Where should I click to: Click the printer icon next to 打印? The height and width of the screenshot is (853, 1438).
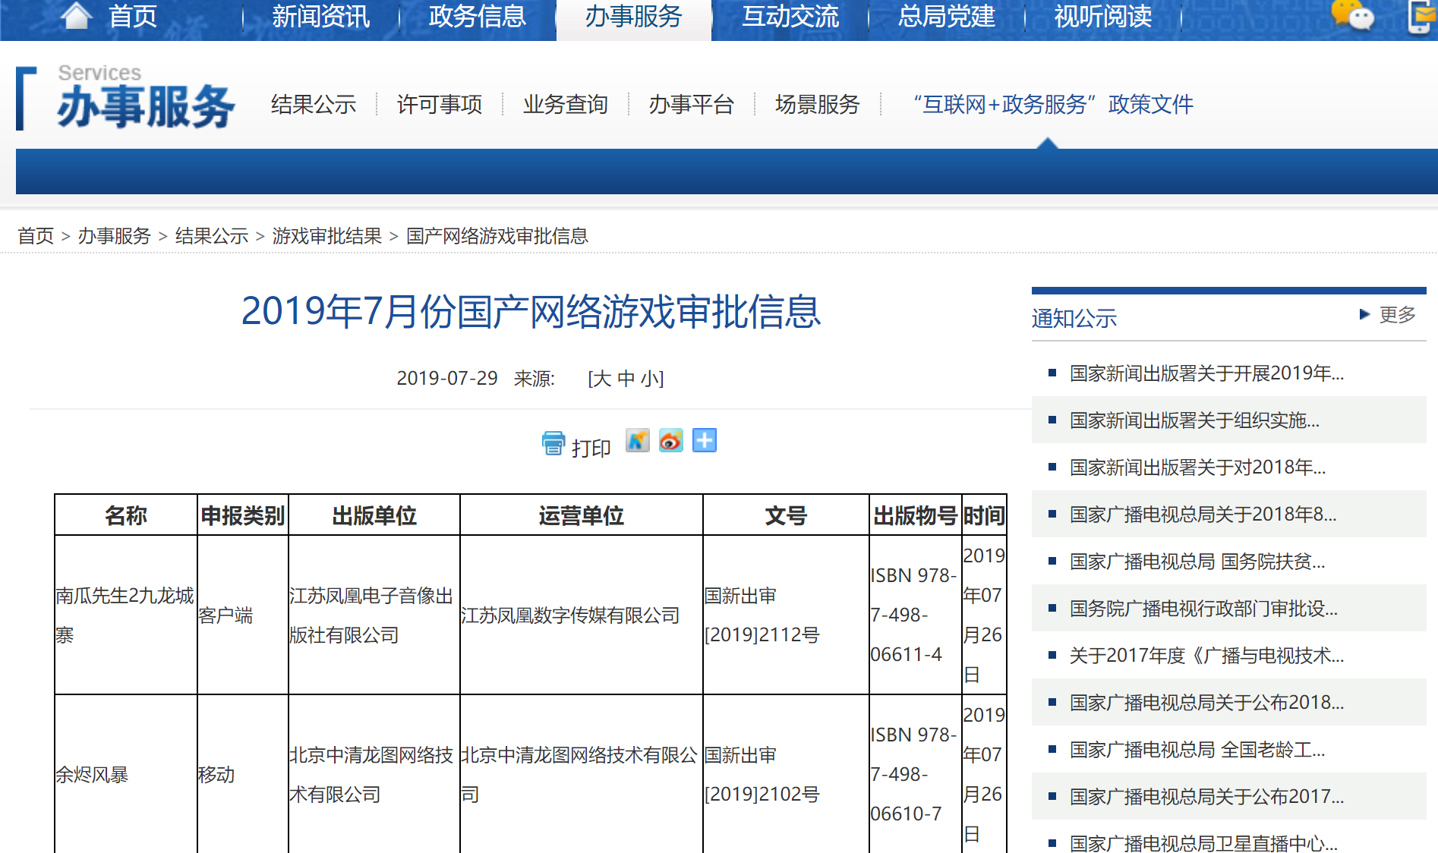point(553,443)
